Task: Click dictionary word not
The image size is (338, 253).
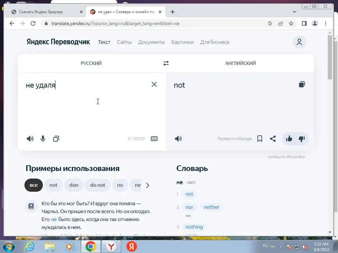Action: click(189, 194)
